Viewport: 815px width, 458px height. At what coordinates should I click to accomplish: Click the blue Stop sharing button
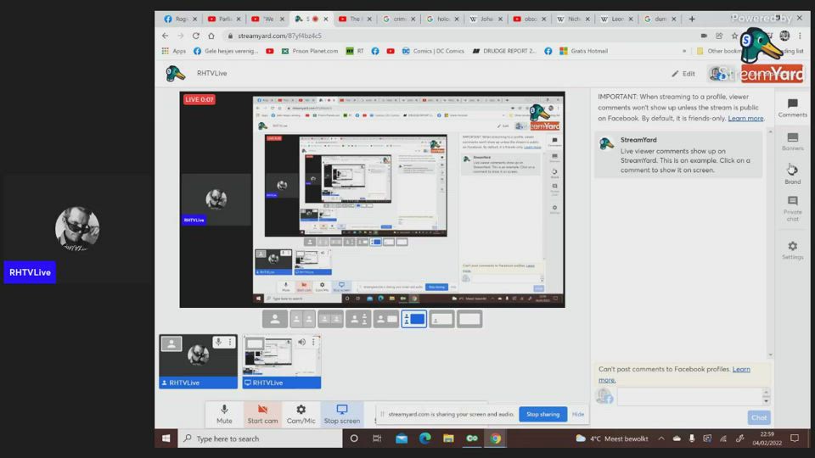tap(542, 414)
